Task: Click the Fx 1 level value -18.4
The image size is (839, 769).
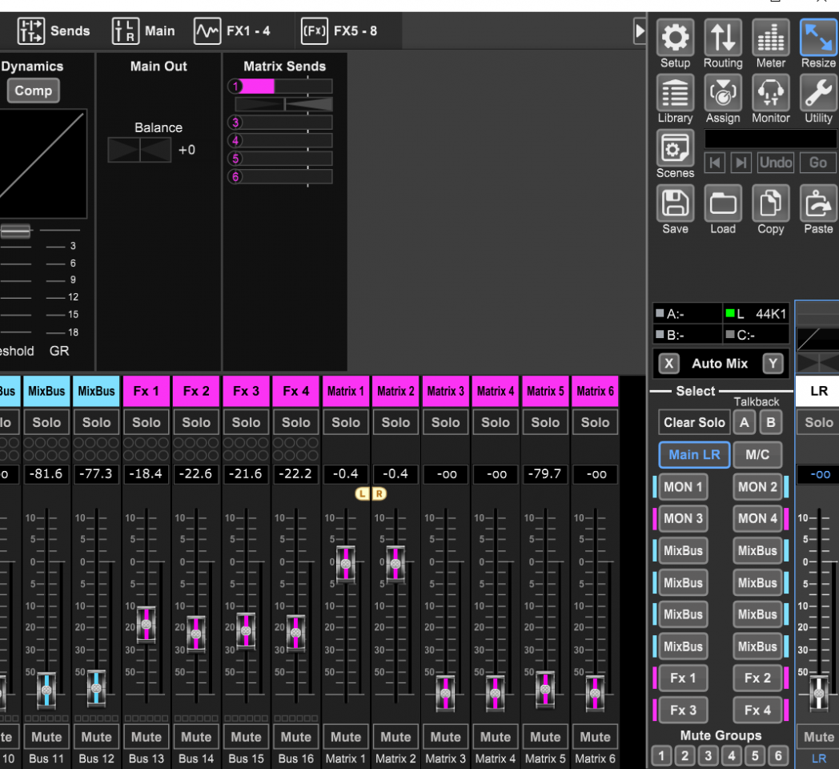Action: [x=146, y=474]
